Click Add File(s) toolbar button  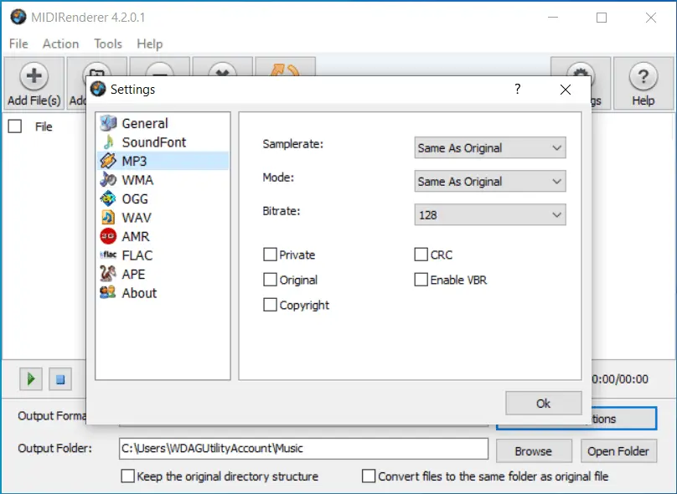[x=34, y=83]
